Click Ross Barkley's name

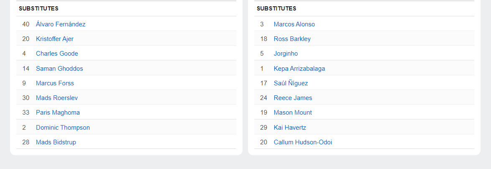coord(292,39)
